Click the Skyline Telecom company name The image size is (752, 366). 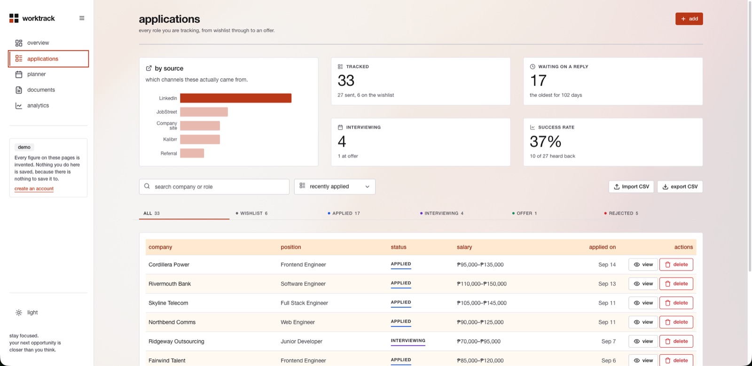click(x=168, y=303)
